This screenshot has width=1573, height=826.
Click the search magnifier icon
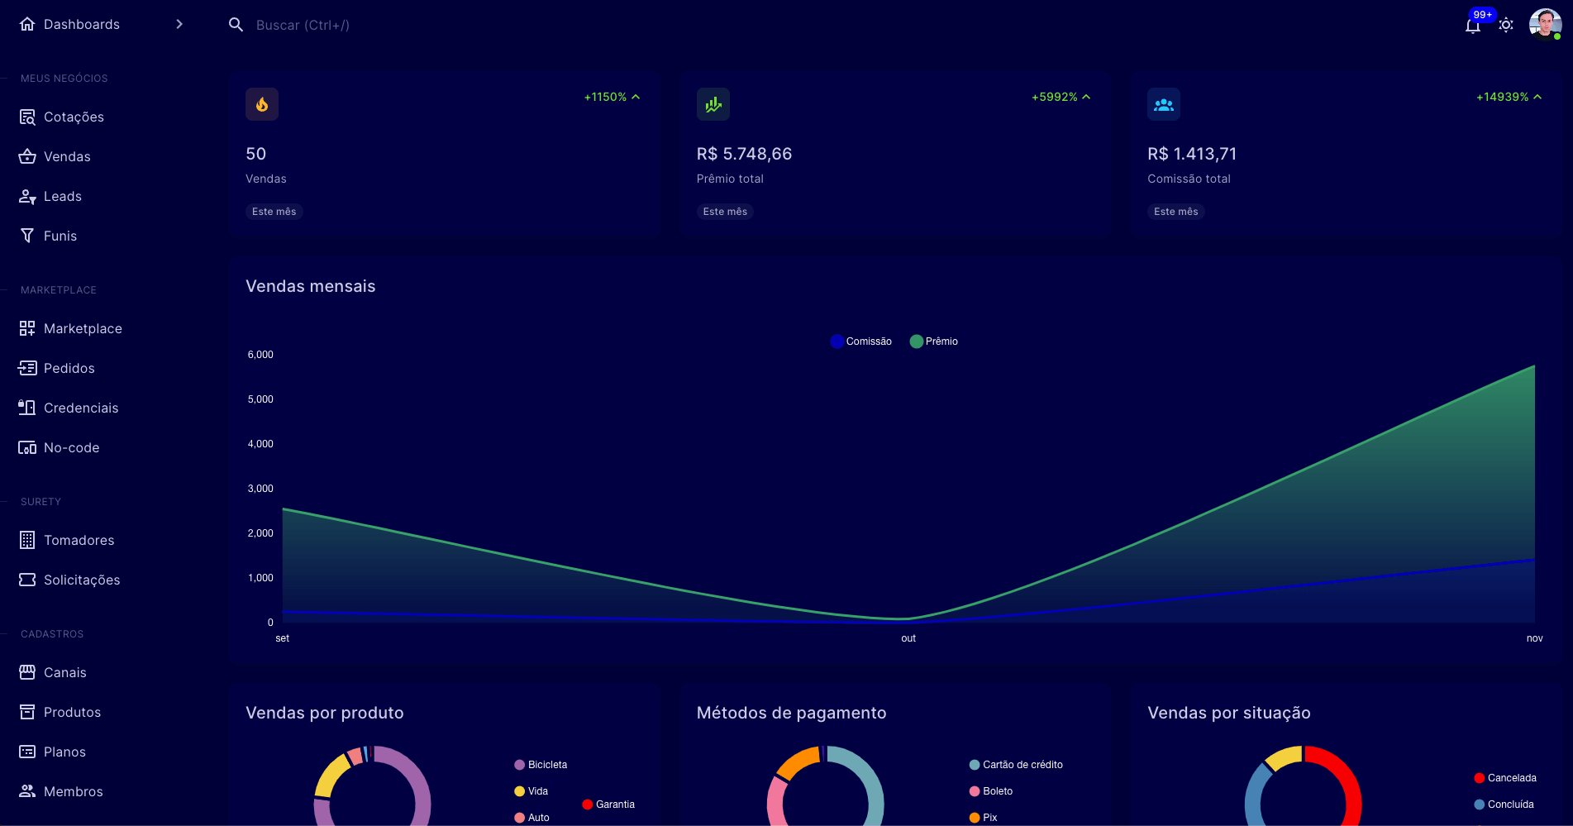pyautogui.click(x=236, y=25)
